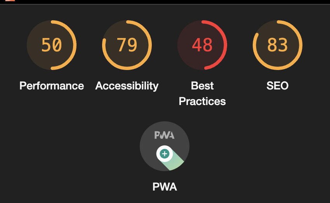Open the Performance score gauge
Screen dimensions: 330x203
[x=52, y=45]
